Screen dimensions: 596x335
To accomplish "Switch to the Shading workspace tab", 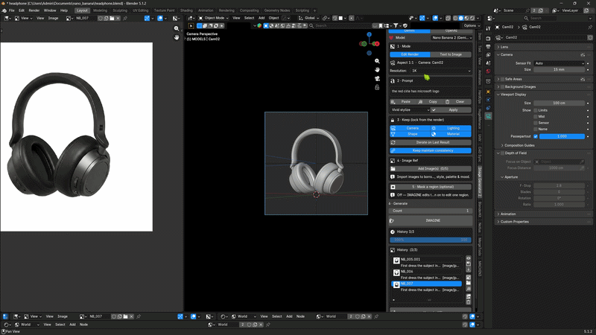I will coord(186,10).
